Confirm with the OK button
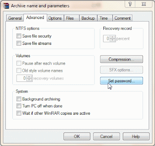Viewport: 155px width, 146px height. pos(77,136)
